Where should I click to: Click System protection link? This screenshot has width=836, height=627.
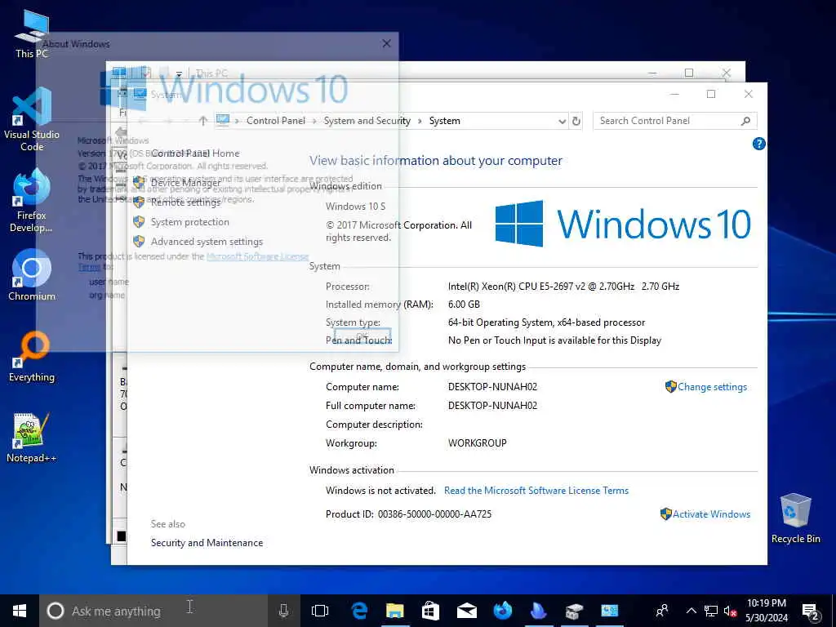[x=189, y=222]
